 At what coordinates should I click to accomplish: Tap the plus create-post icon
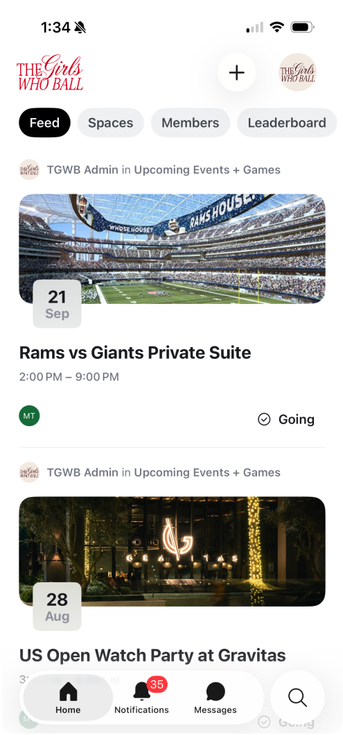[x=237, y=73]
